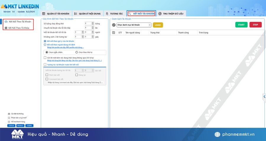
Task: Increase the Khoảng cách value next to giây
Action: click(93, 36)
